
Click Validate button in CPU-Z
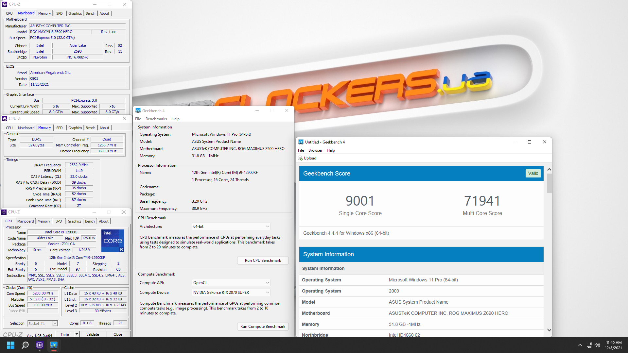tap(93, 334)
